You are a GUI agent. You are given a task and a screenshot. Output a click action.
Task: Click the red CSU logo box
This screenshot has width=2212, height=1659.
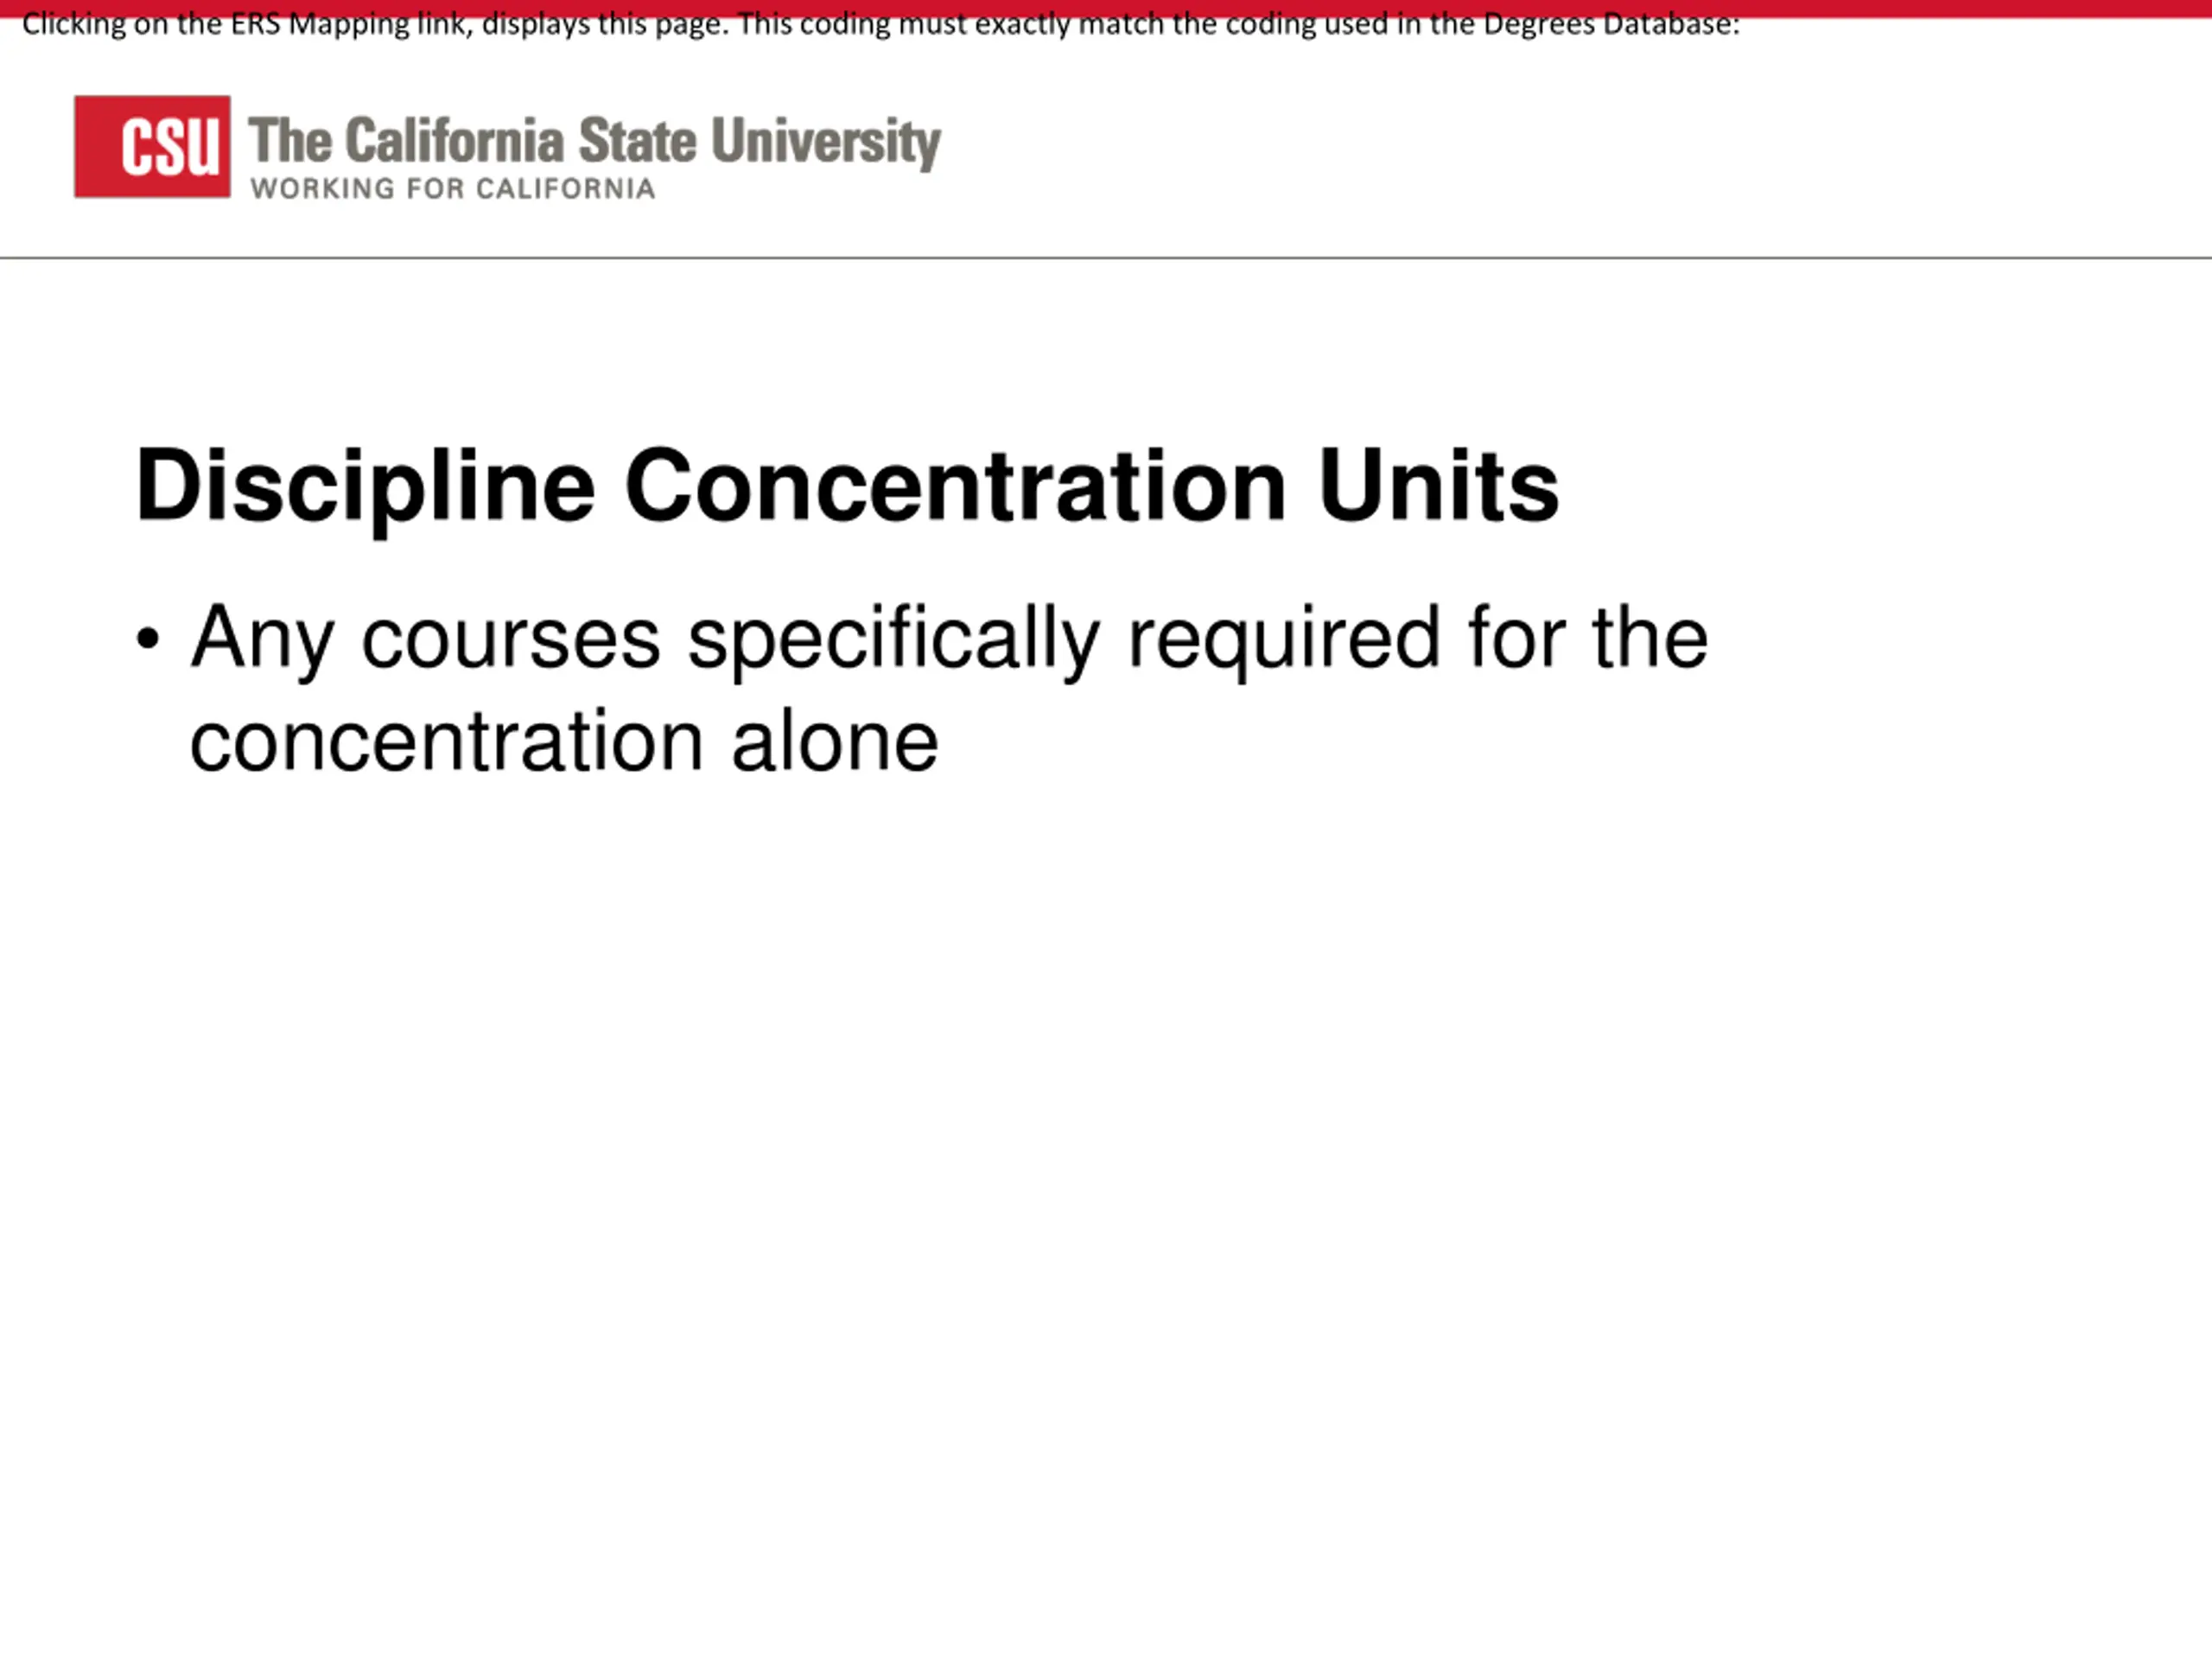(x=152, y=147)
